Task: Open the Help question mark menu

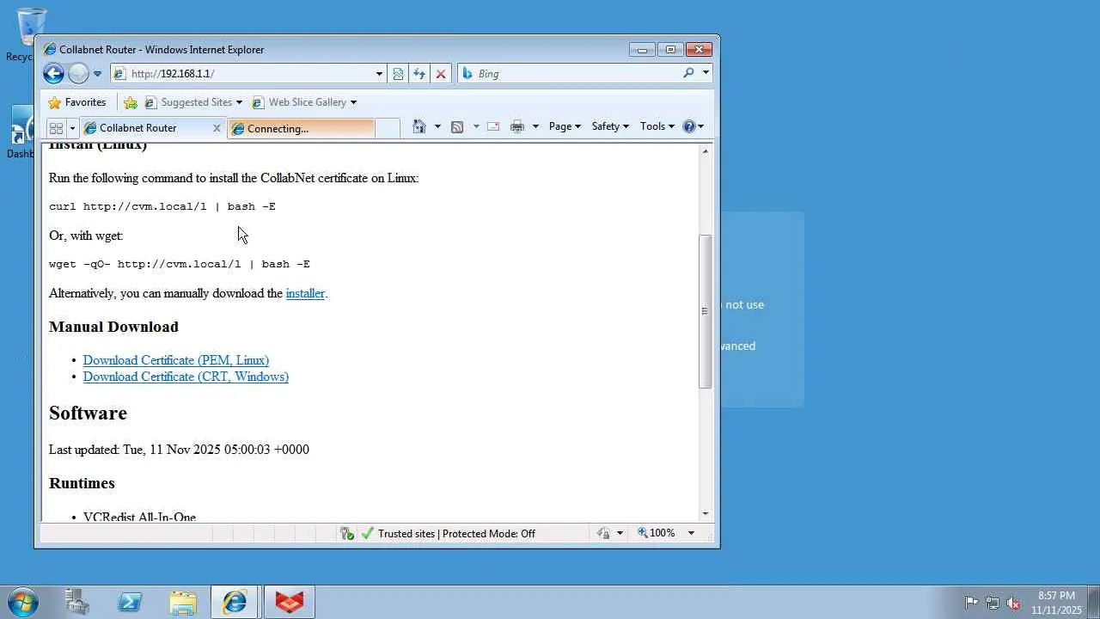Action: [693, 126]
